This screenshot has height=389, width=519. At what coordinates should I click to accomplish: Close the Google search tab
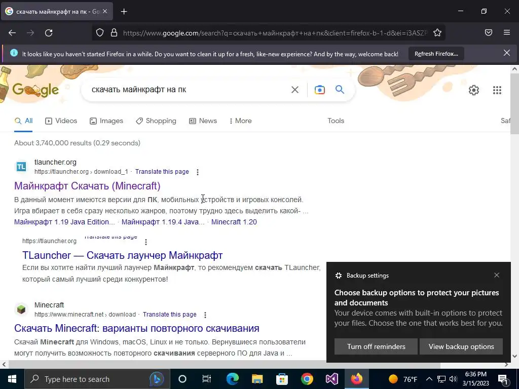[105, 11]
